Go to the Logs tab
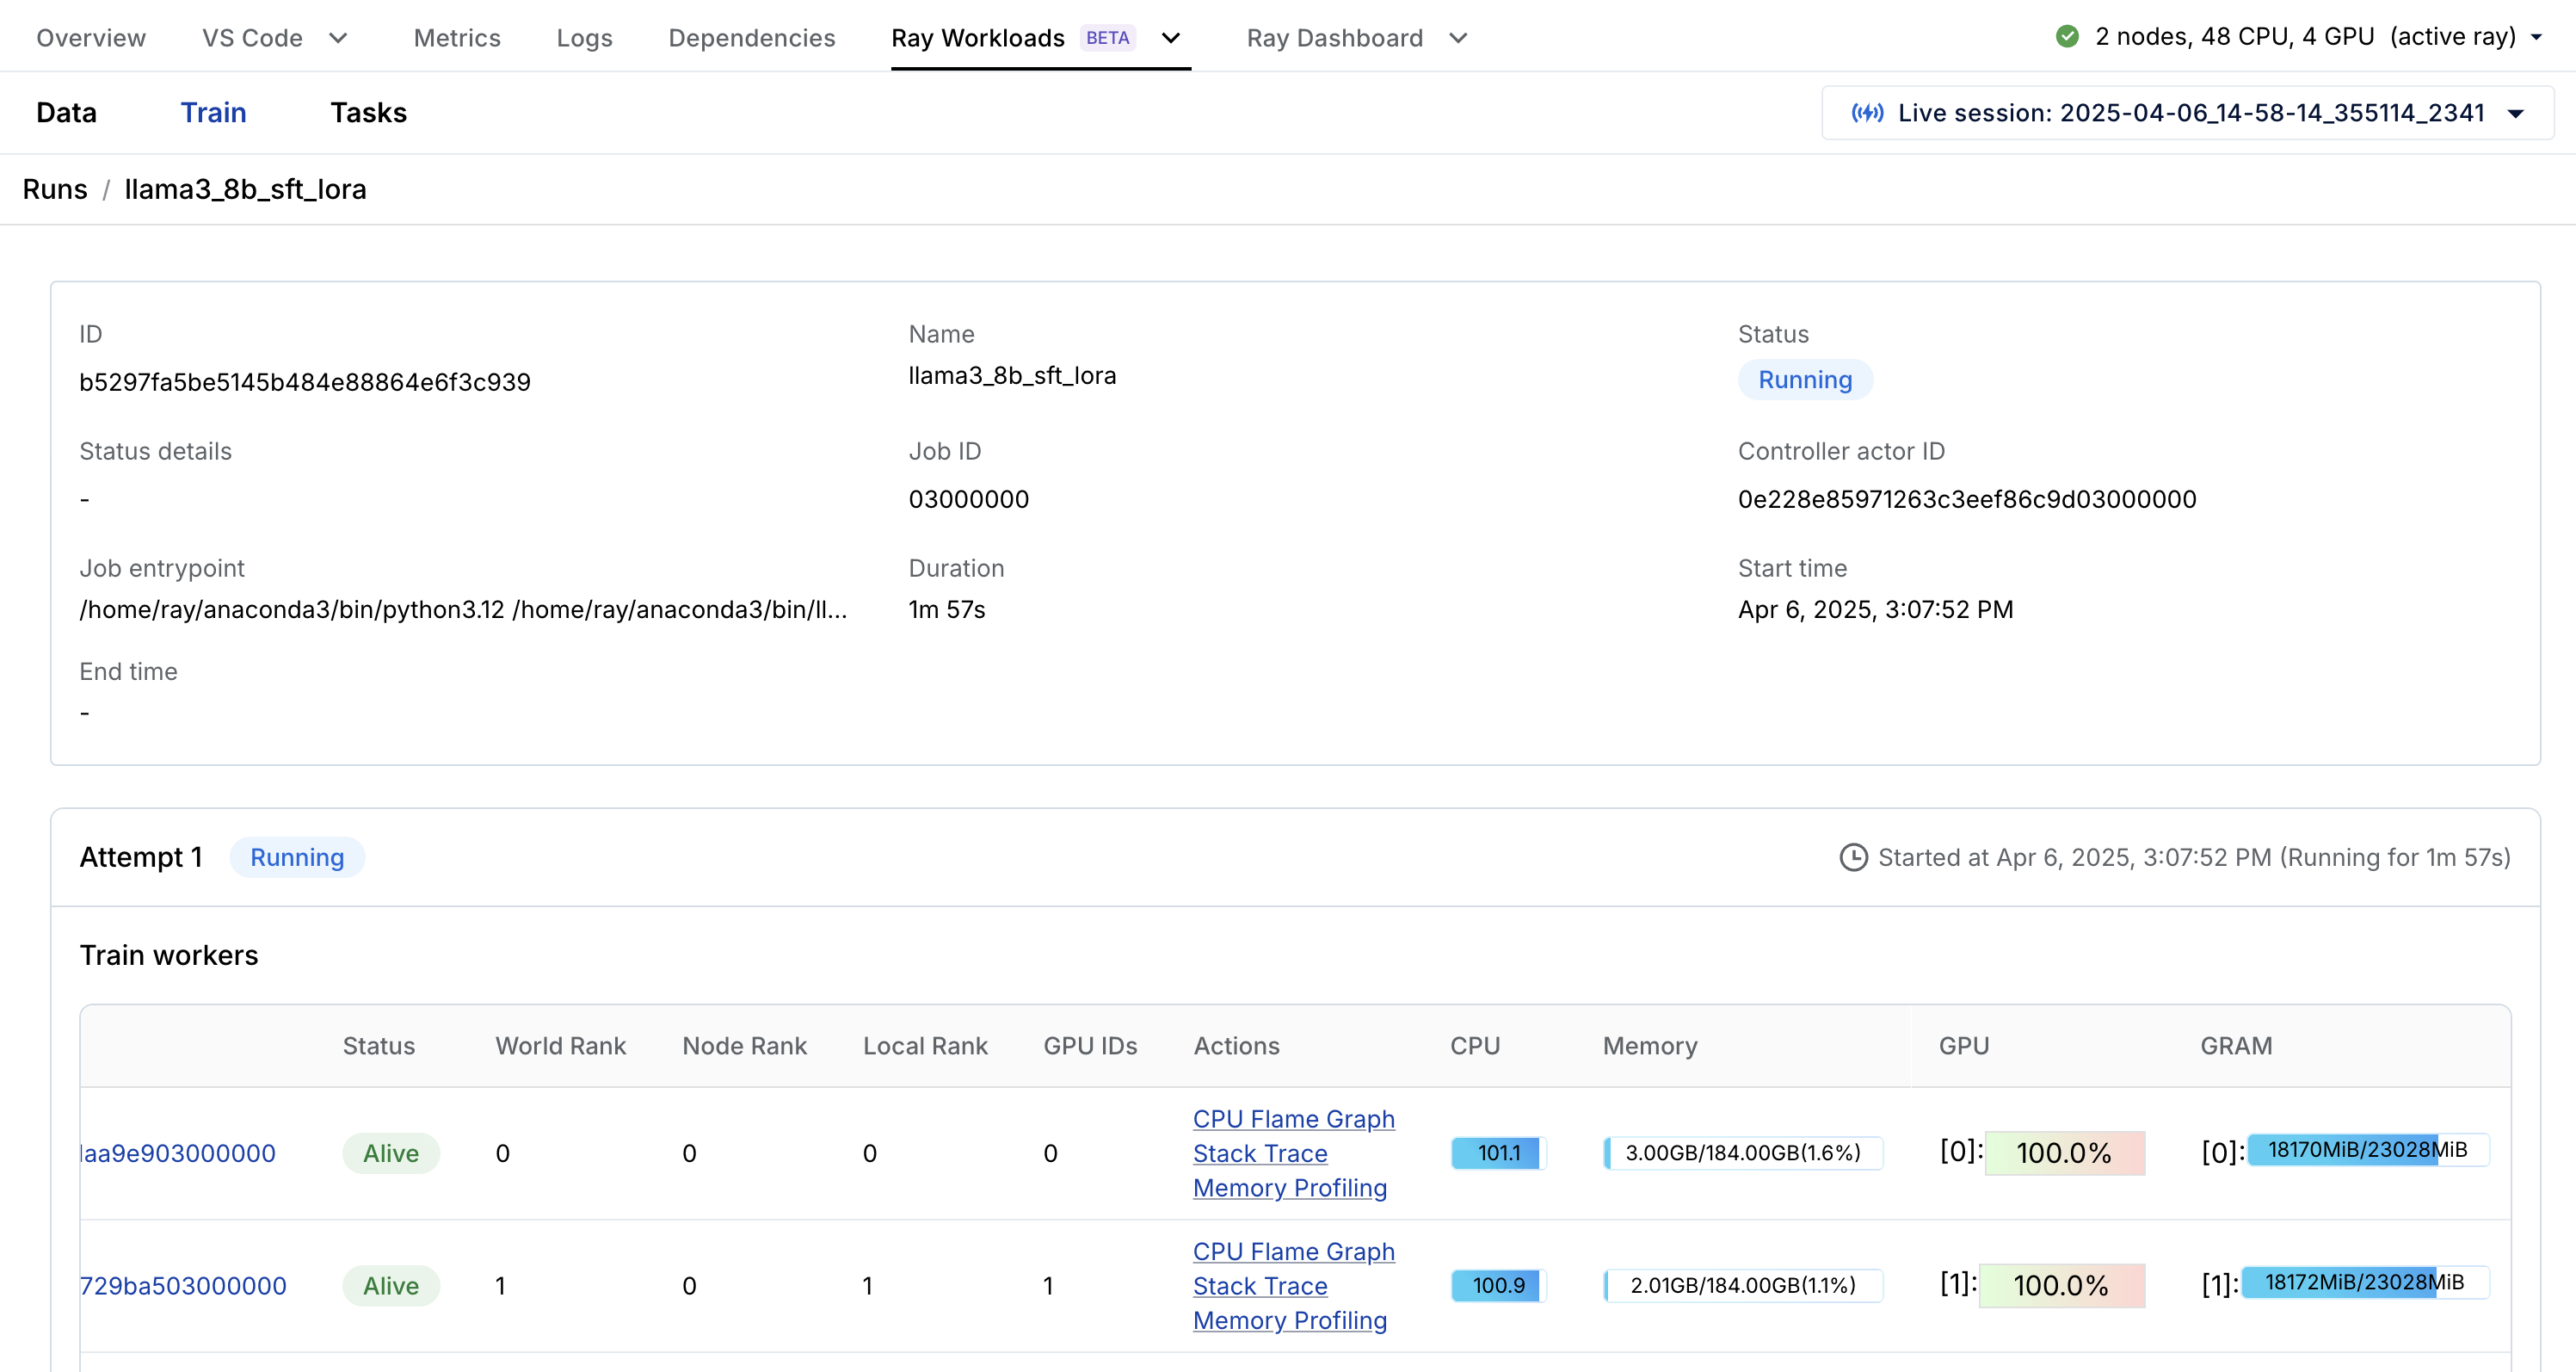Viewport: 2576px width, 1372px height. coord(584,38)
